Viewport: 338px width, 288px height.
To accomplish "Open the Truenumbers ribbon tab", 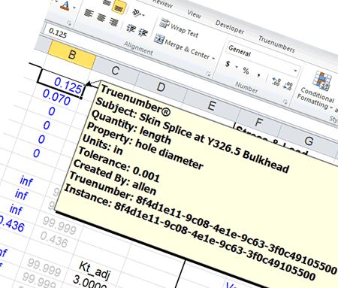I will pyautogui.click(x=276, y=44).
